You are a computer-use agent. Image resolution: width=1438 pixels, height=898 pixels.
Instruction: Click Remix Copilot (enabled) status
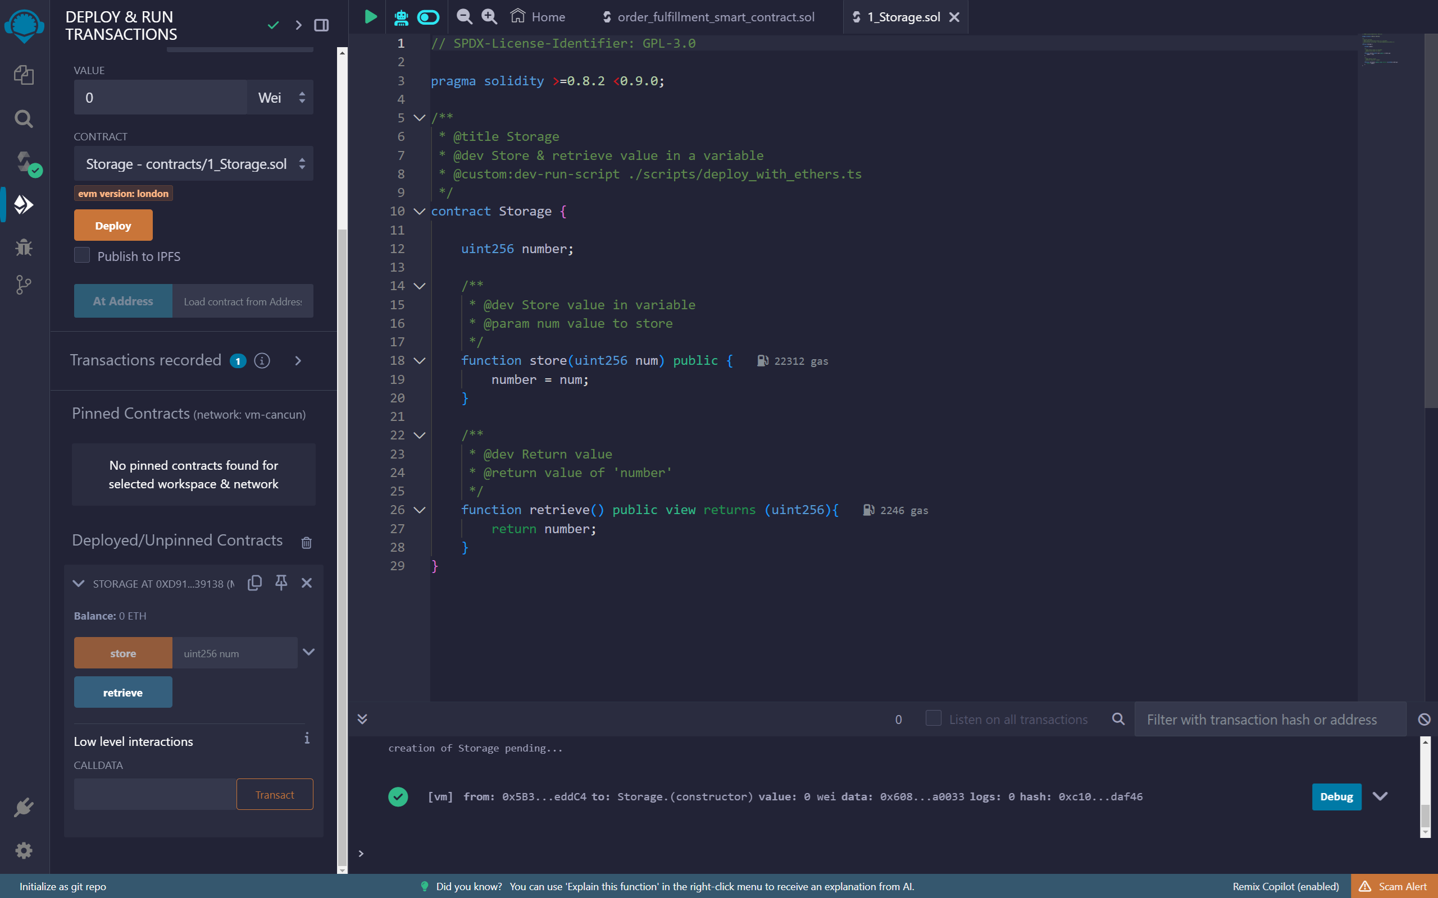(x=1286, y=886)
